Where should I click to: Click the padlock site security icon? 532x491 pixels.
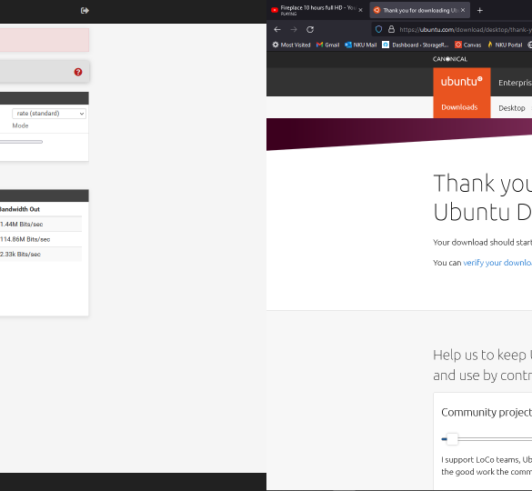(x=391, y=29)
